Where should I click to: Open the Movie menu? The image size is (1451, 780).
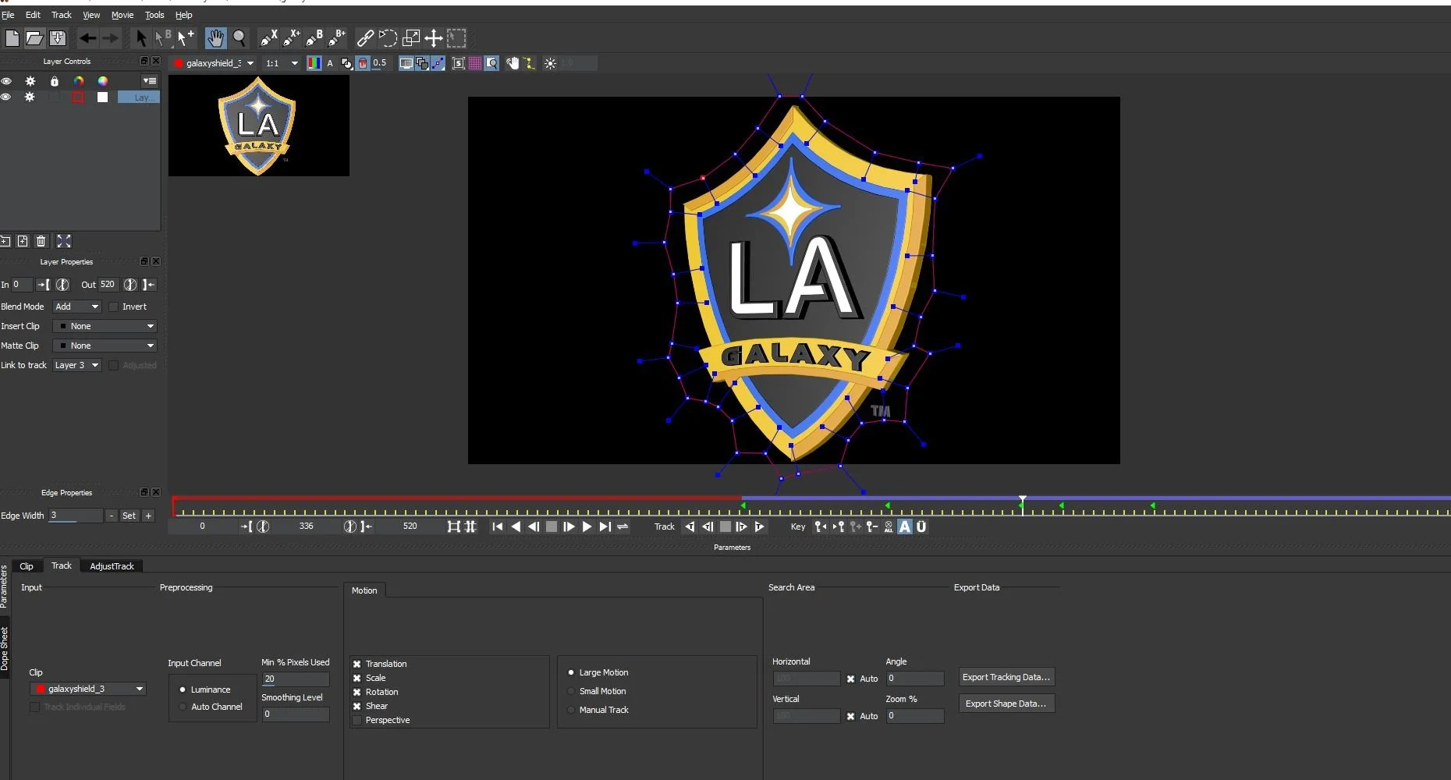click(122, 15)
